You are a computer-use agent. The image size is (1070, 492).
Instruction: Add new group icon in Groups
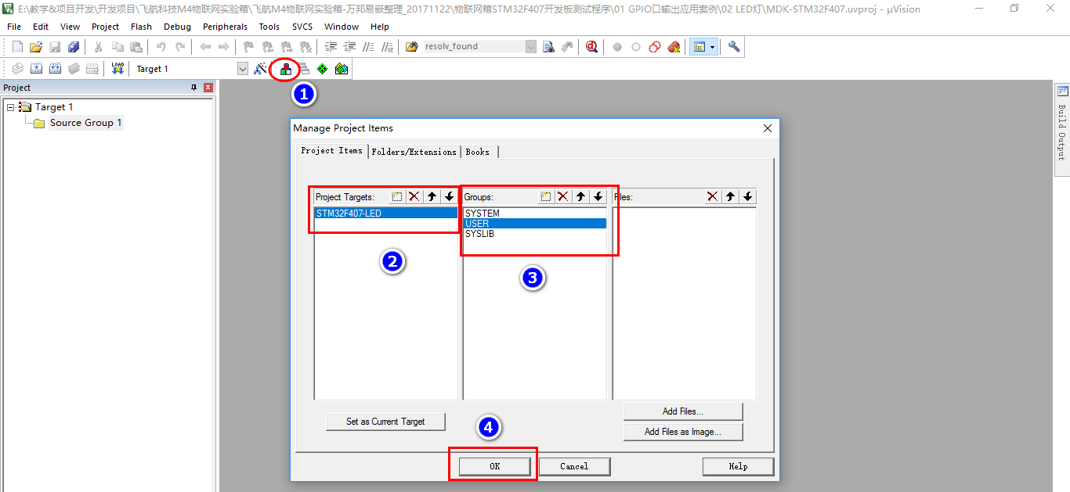tap(546, 196)
